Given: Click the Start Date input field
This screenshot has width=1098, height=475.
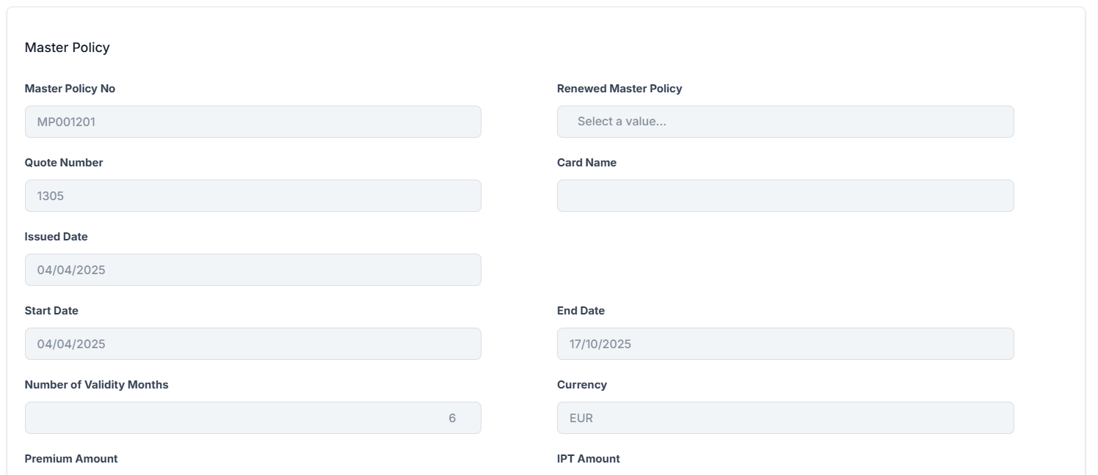Looking at the screenshot, I should tap(252, 344).
